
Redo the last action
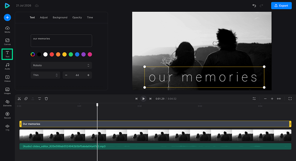(x=262, y=6)
